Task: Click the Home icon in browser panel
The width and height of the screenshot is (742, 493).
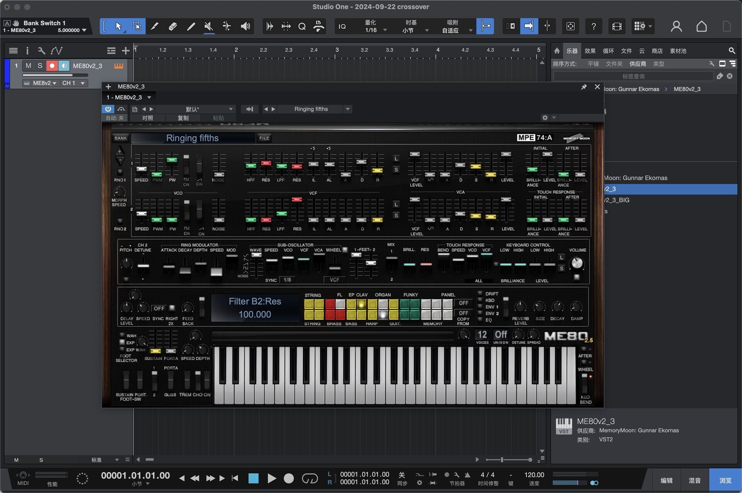Action: tap(557, 51)
